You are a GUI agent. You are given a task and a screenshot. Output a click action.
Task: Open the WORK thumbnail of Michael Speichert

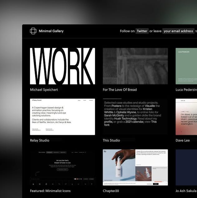[63, 66]
